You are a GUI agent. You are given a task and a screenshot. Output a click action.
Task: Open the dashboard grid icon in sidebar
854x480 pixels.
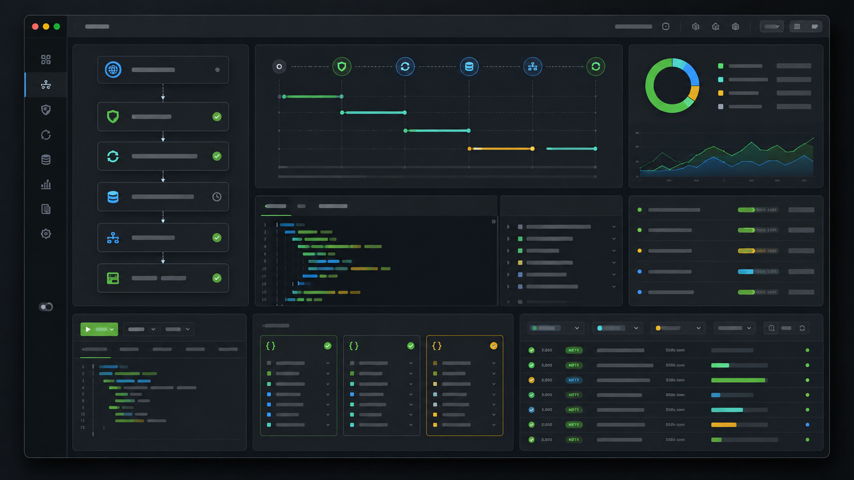click(x=46, y=60)
